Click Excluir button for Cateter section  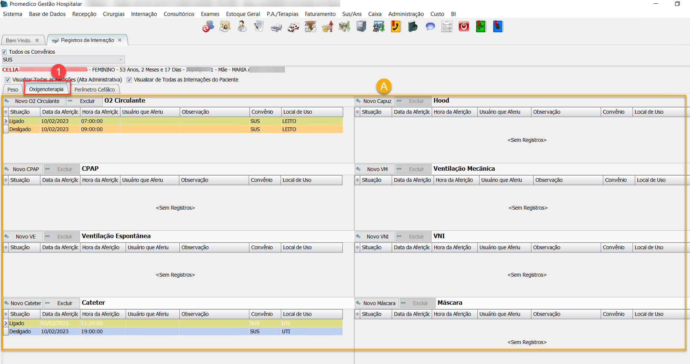[62, 303]
